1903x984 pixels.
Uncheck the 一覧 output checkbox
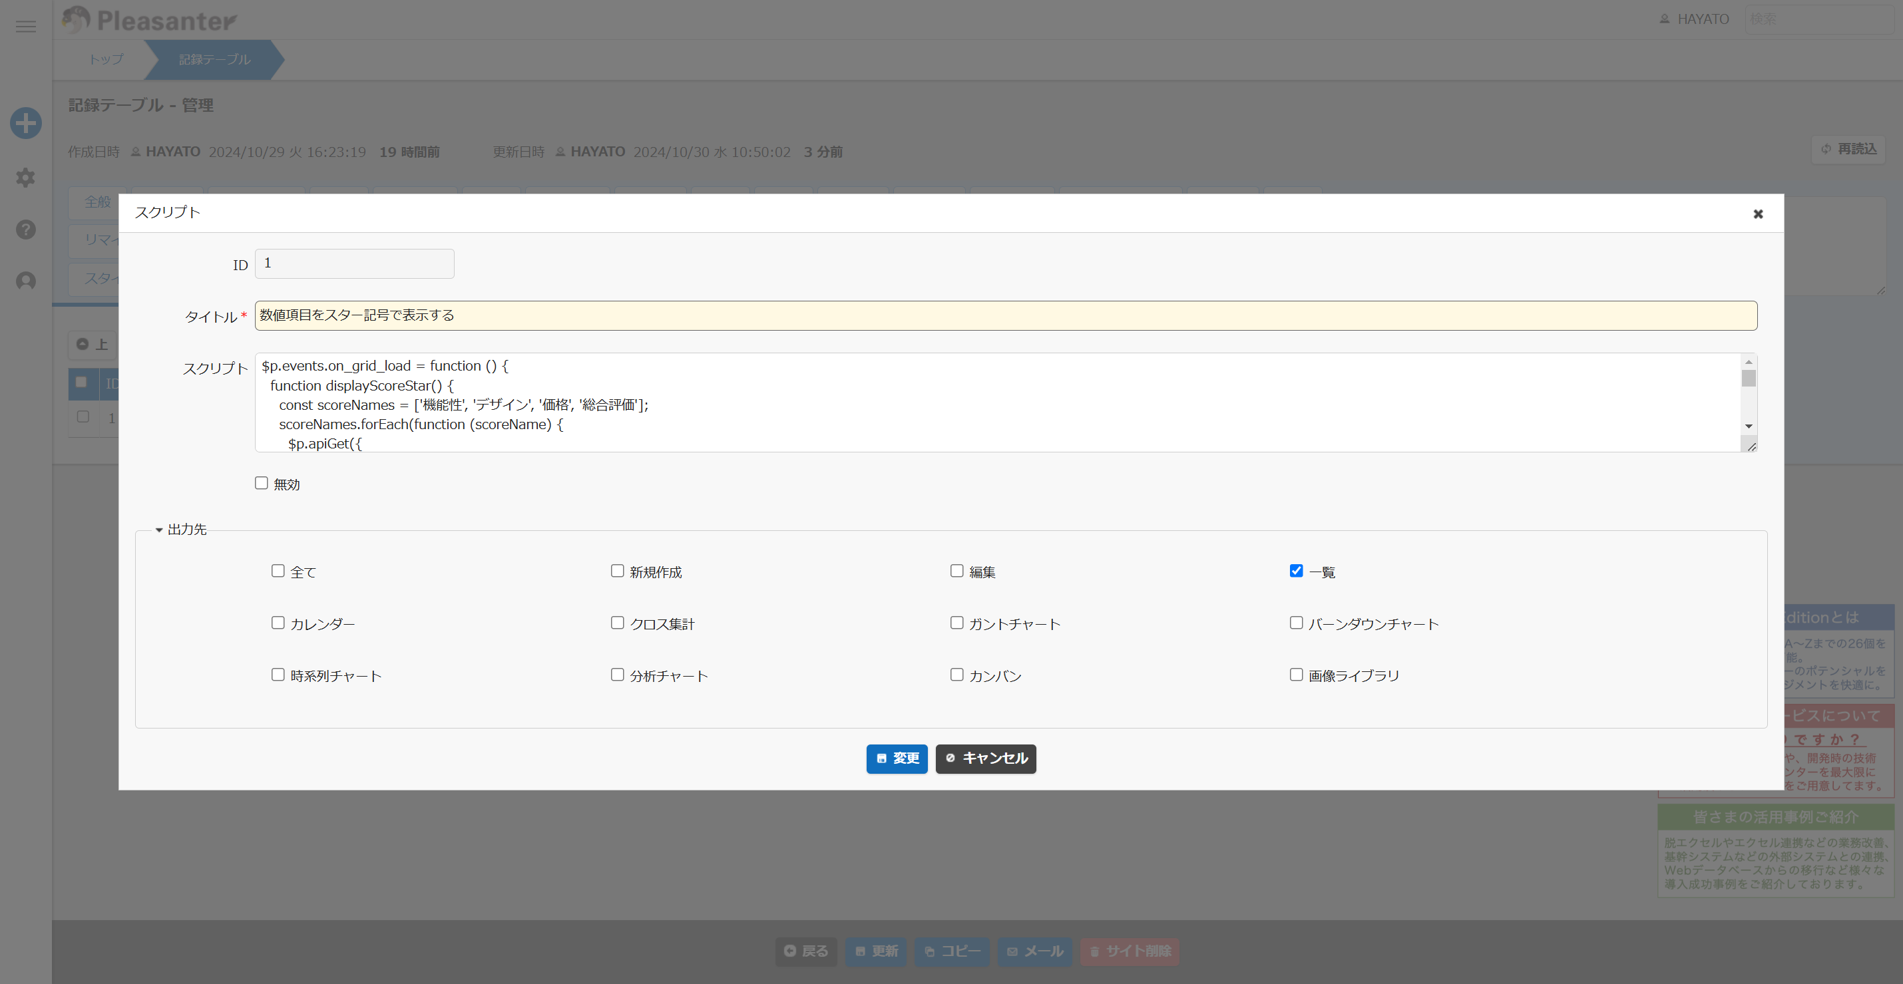point(1297,571)
